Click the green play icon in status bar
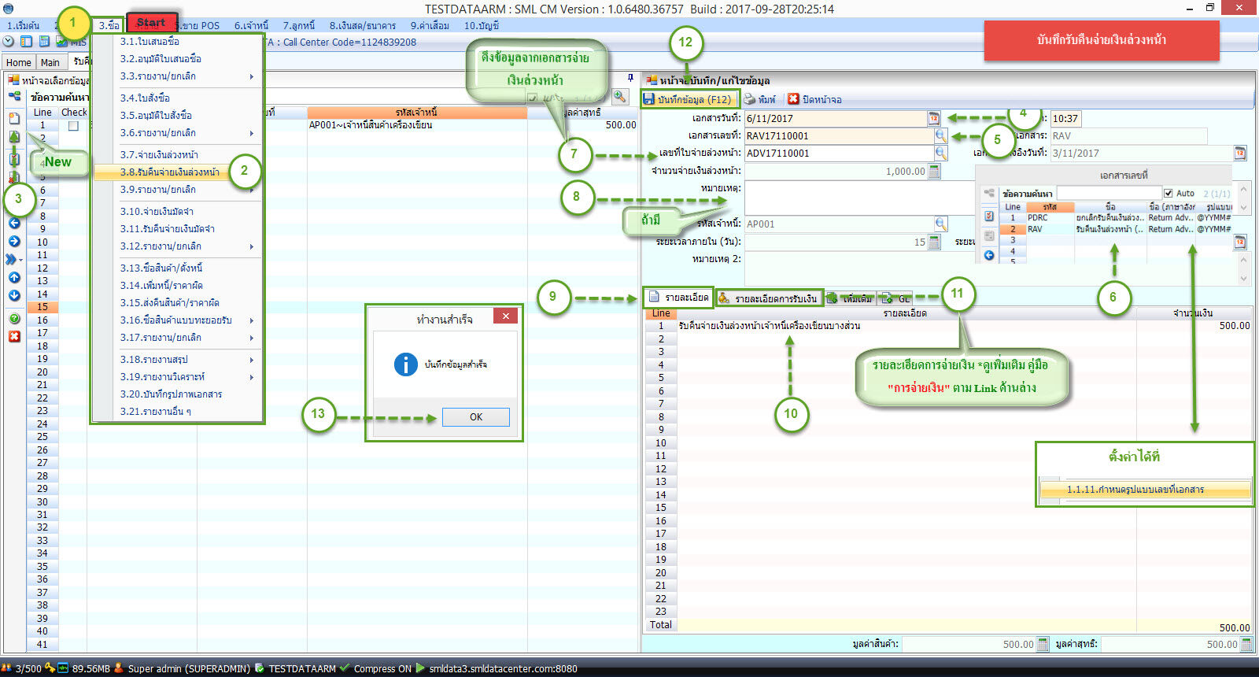The height and width of the screenshot is (677, 1259). tap(420, 668)
